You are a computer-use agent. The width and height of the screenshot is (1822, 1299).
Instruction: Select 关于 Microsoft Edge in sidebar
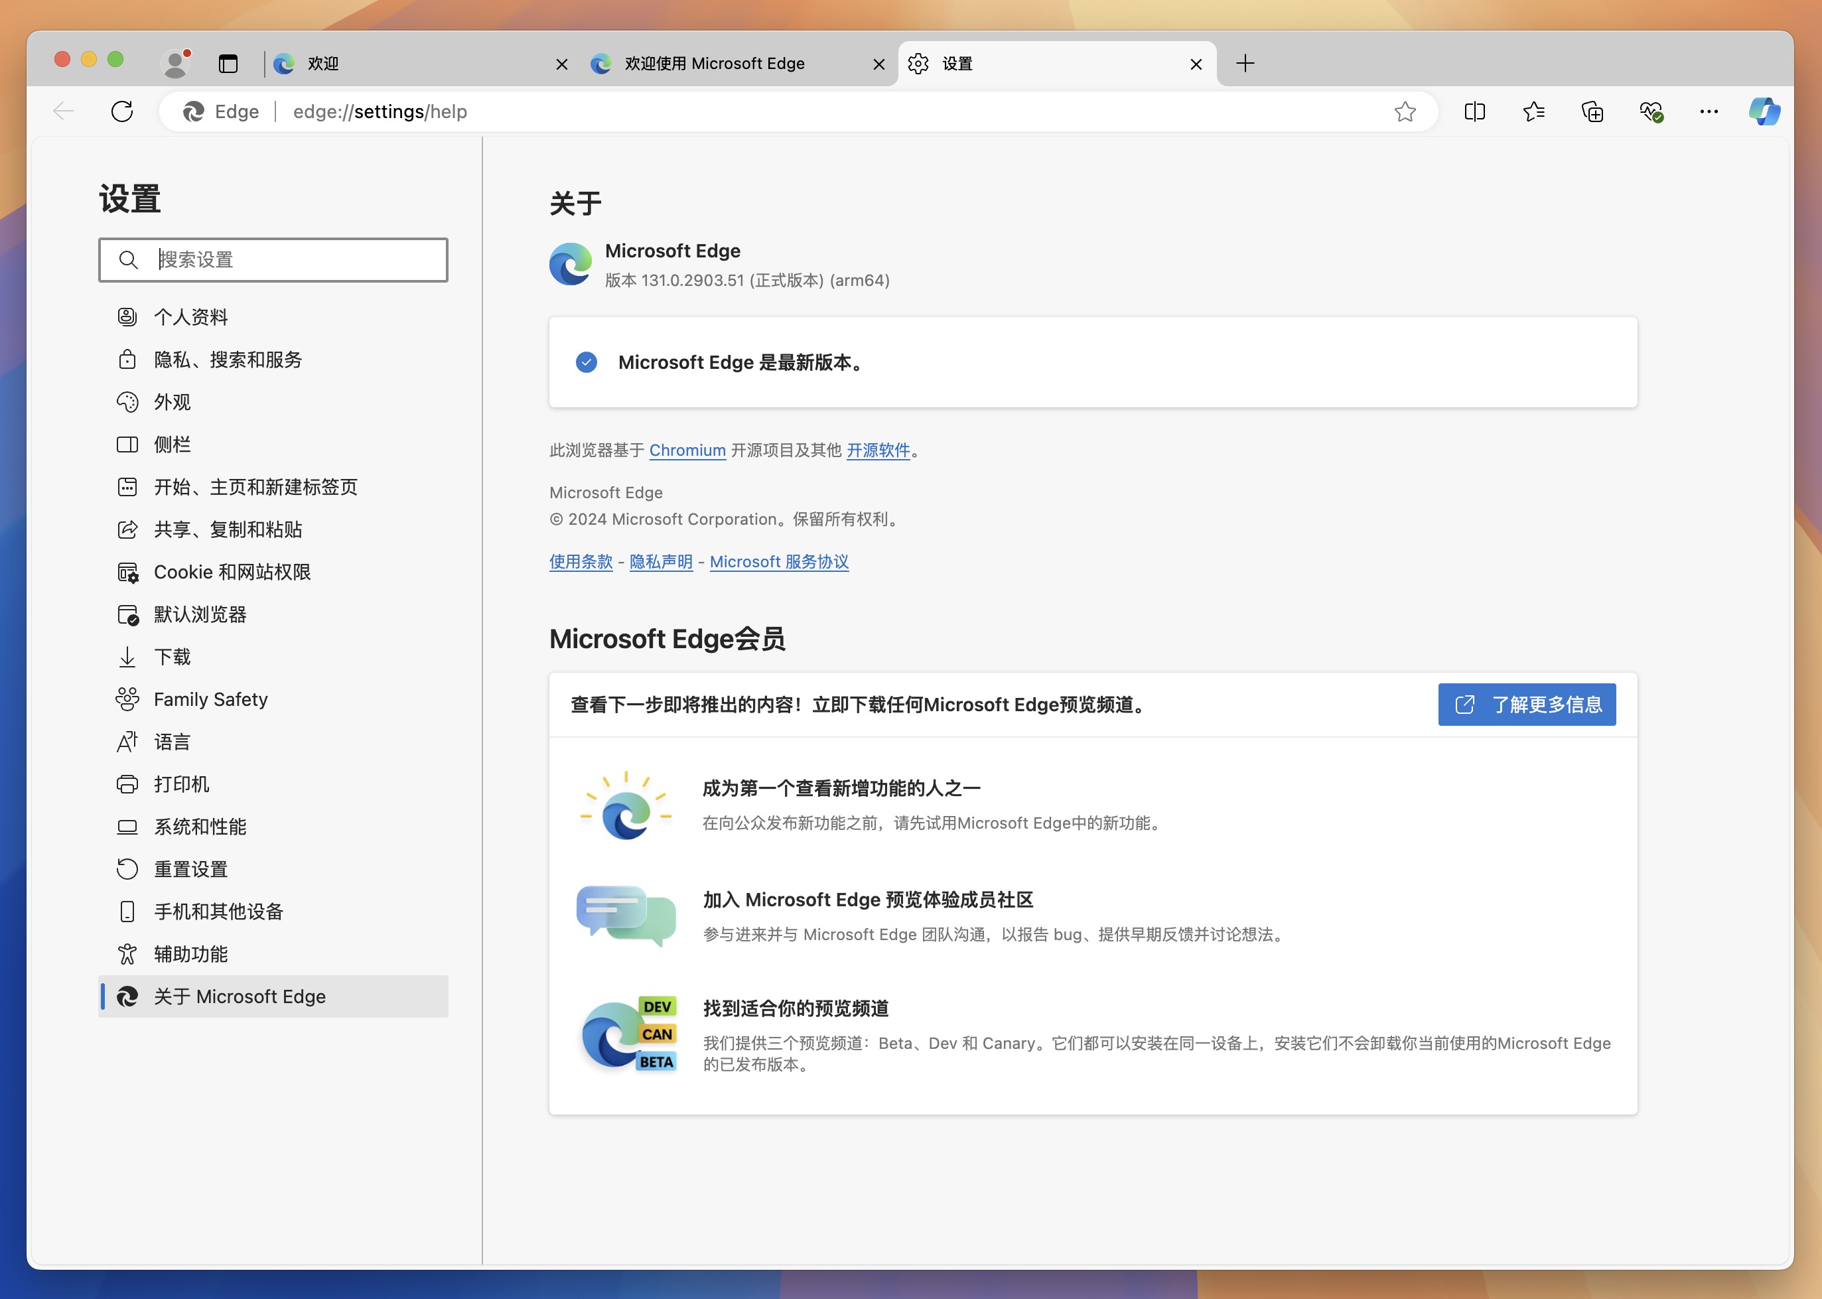[273, 996]
